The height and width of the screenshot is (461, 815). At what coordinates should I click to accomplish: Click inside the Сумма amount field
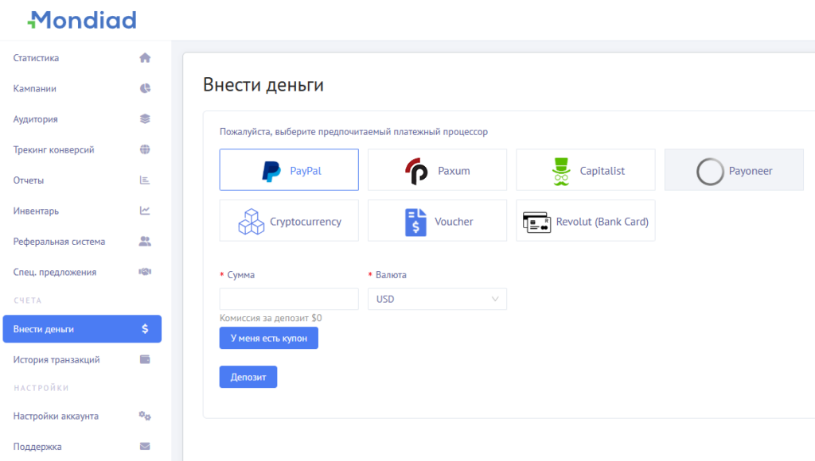(288, 299)
